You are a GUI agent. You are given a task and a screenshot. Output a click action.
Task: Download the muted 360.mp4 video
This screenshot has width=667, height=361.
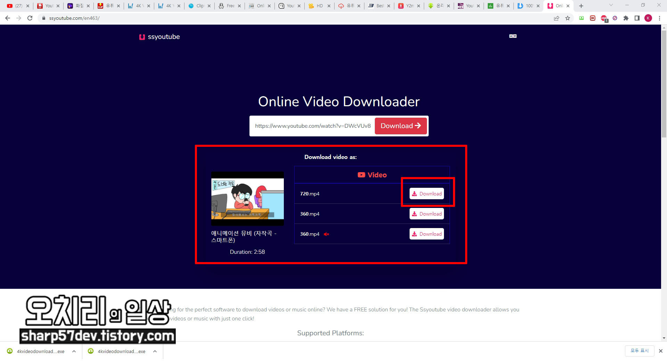click(x=427, y=234)
